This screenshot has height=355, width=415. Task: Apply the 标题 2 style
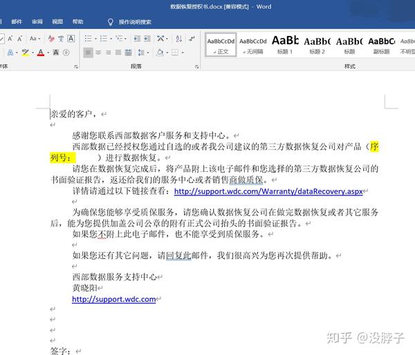(317, 45)
